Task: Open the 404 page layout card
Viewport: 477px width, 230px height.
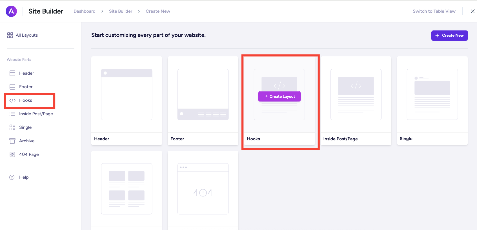Action: pyautogui.click(x=203, y=189)
